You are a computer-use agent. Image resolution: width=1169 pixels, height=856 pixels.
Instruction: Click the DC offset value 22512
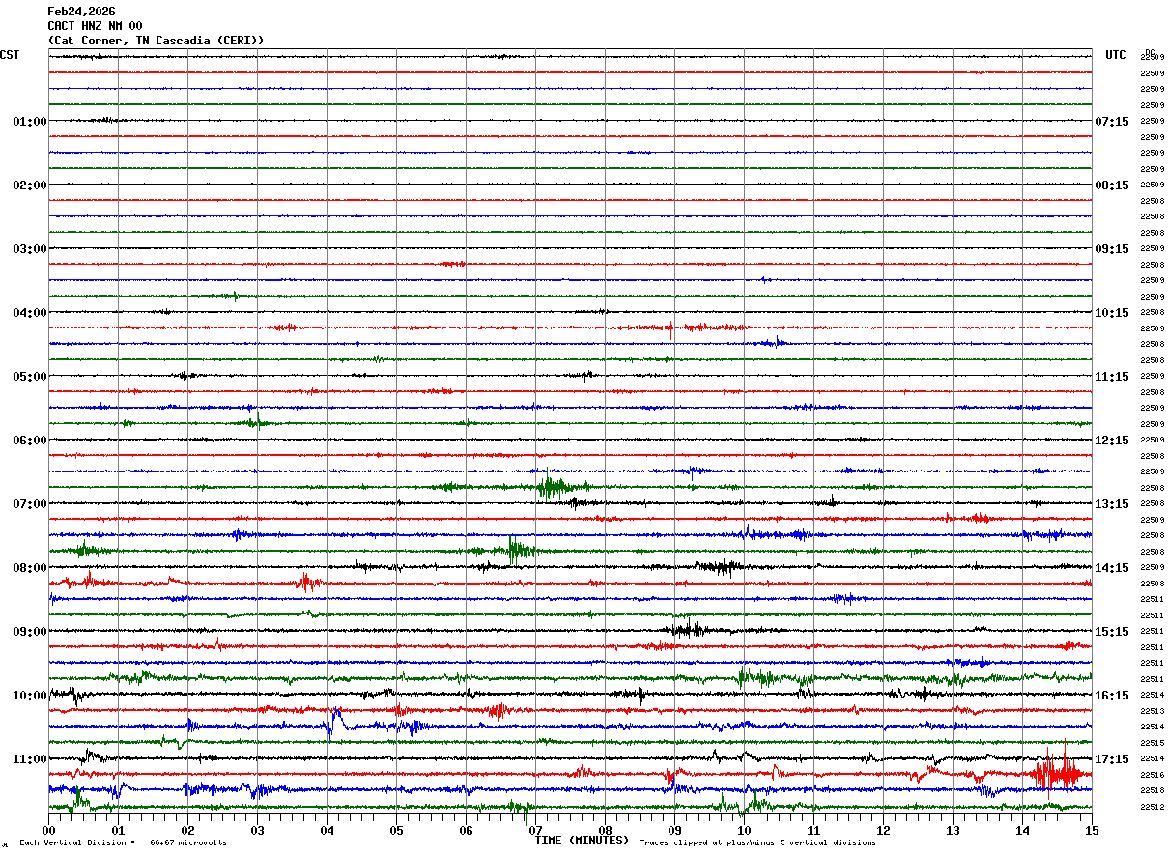coord(1153,807)
